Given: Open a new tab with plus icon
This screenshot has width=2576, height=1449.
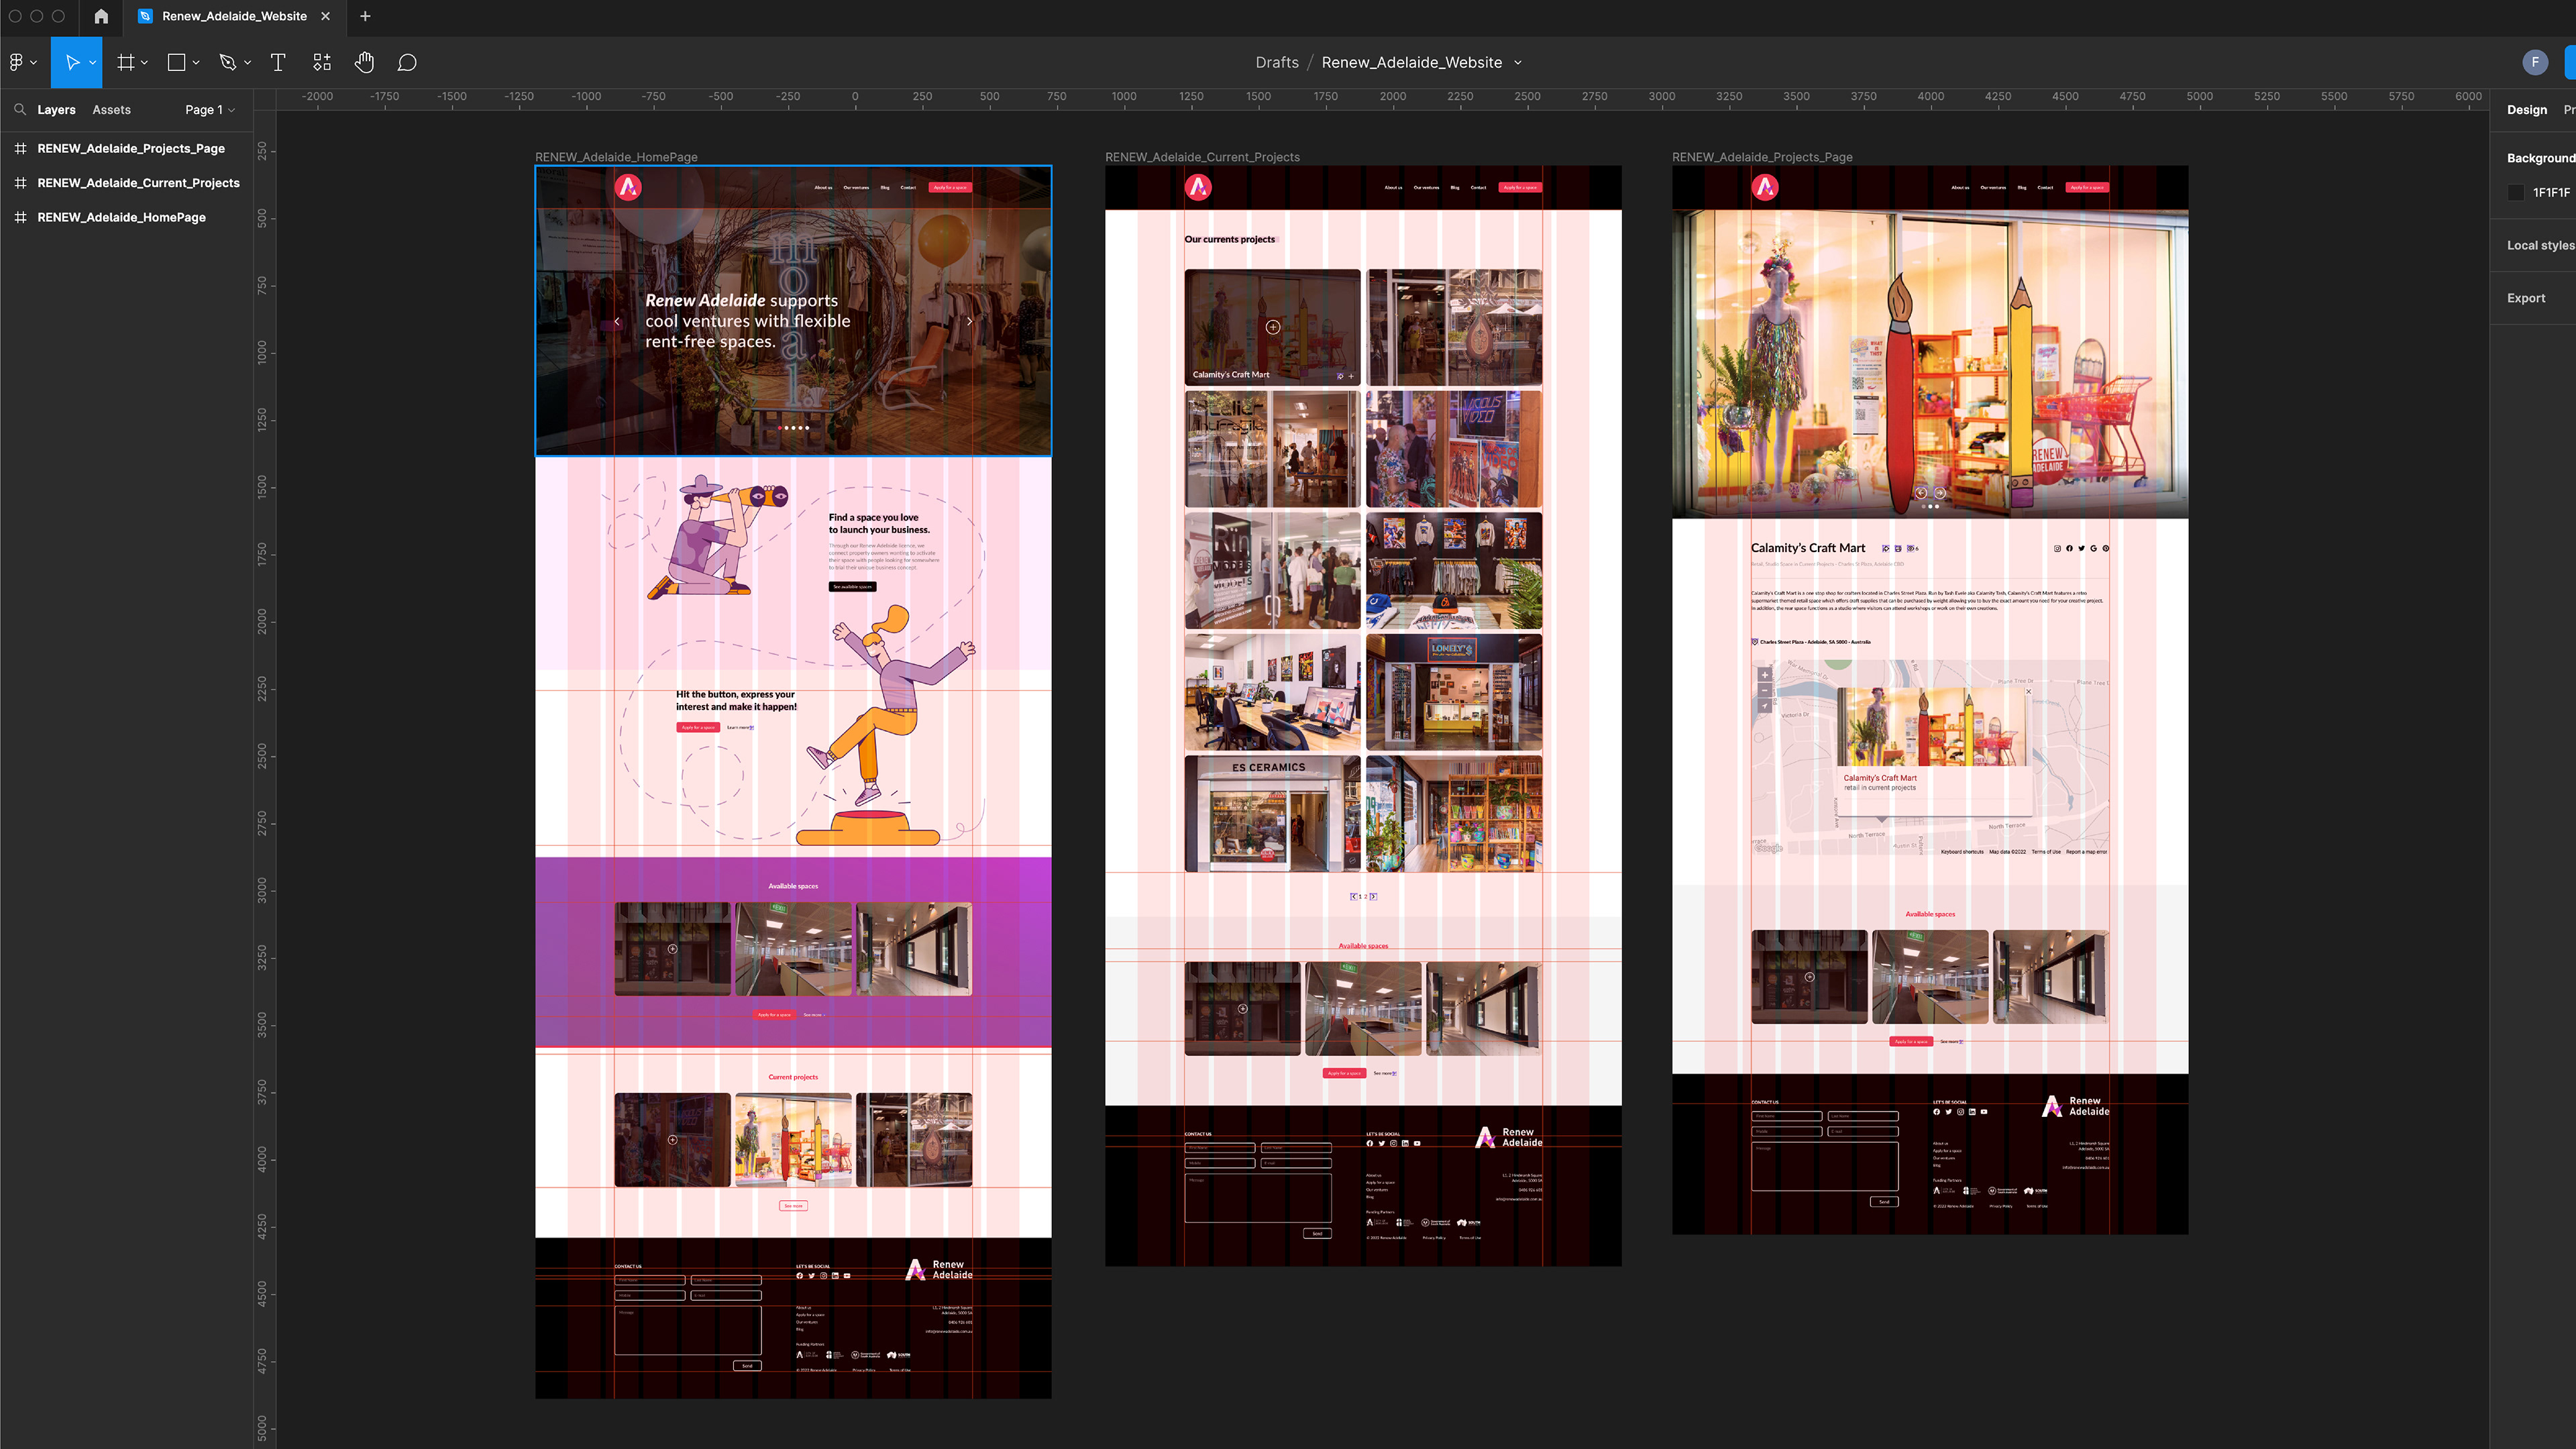Looking at the screenshot, I should click(365, 16).
